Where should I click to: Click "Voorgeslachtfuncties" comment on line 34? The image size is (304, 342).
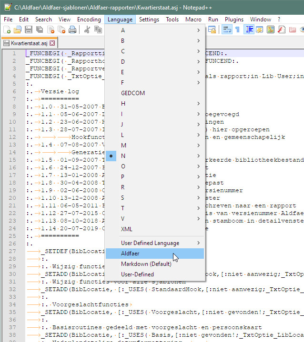coord(90,304)
